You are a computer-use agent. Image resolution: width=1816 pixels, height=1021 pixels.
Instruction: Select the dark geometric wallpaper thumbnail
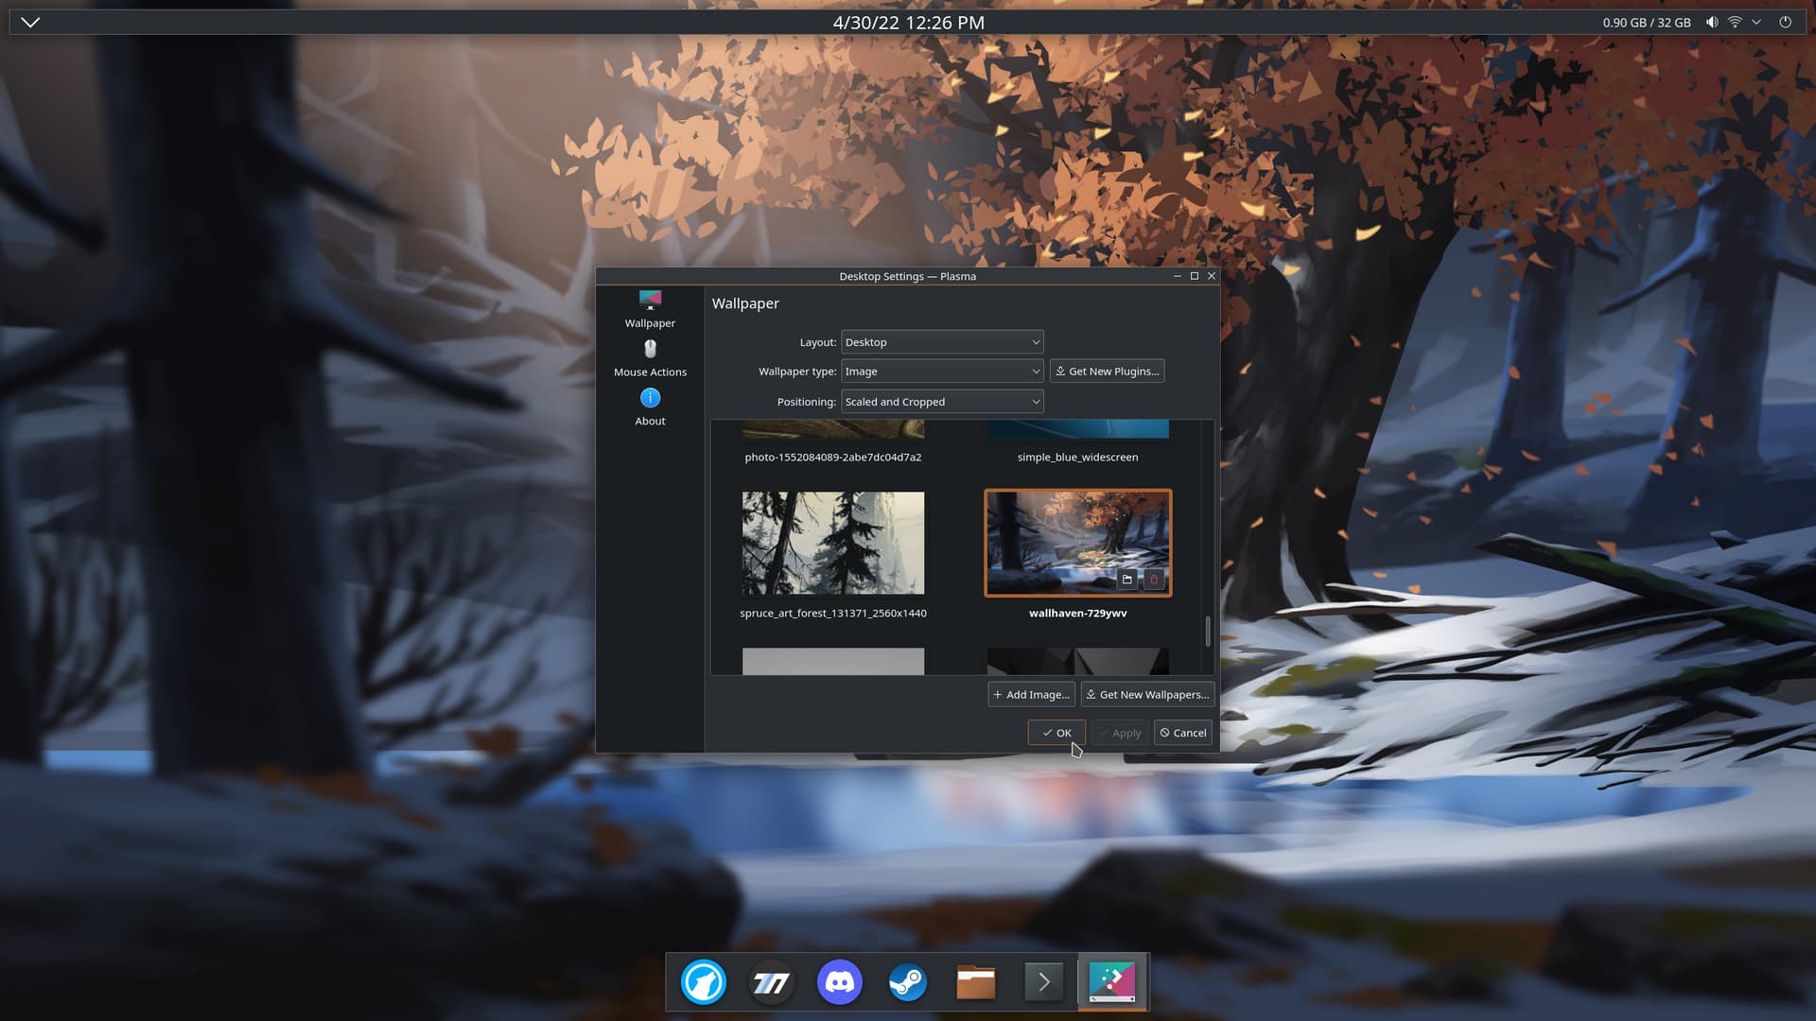(x=1078, y=661)
